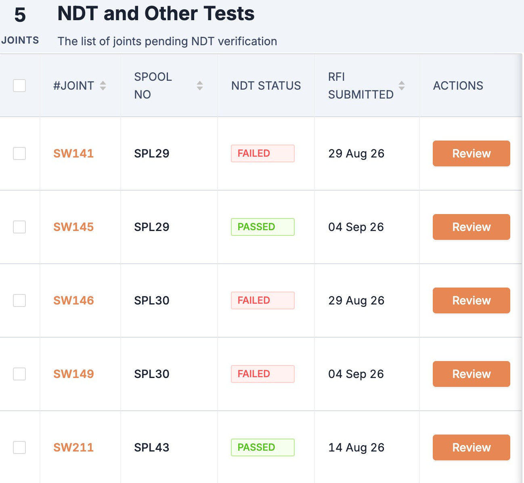Sort by RFI SUBMITTED column arrows
The image size is (524, 483).
point(402,86)
